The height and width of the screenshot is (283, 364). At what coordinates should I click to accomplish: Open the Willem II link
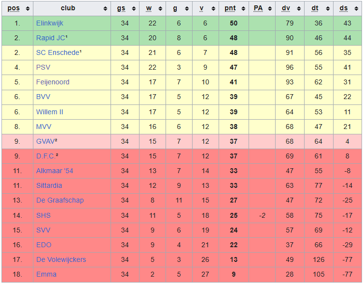[x=50, y=112]
